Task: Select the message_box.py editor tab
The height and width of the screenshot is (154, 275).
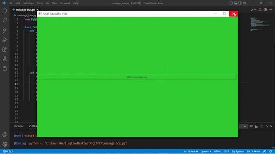Action: [25, 10]
